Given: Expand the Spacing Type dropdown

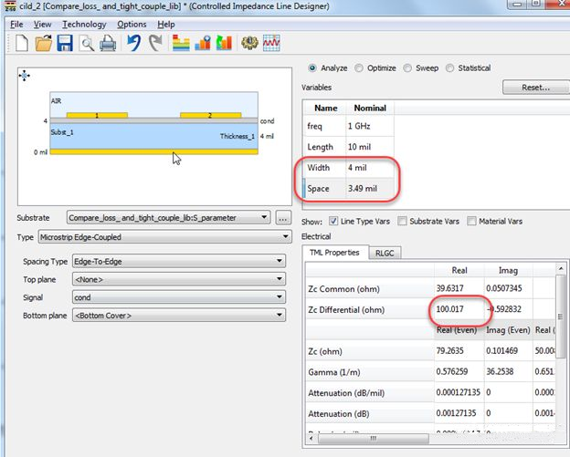Looking at the screenshot, I should pyautogui.click(x=178, y=262).
